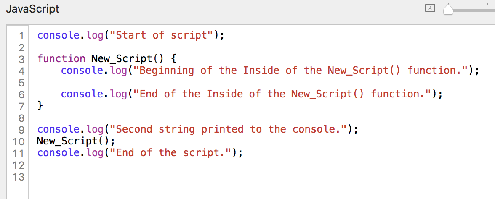
Task: Click the closing brace on line 7
Action: 40,106
